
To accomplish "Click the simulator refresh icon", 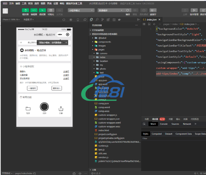I will click(x=64, y=20).
